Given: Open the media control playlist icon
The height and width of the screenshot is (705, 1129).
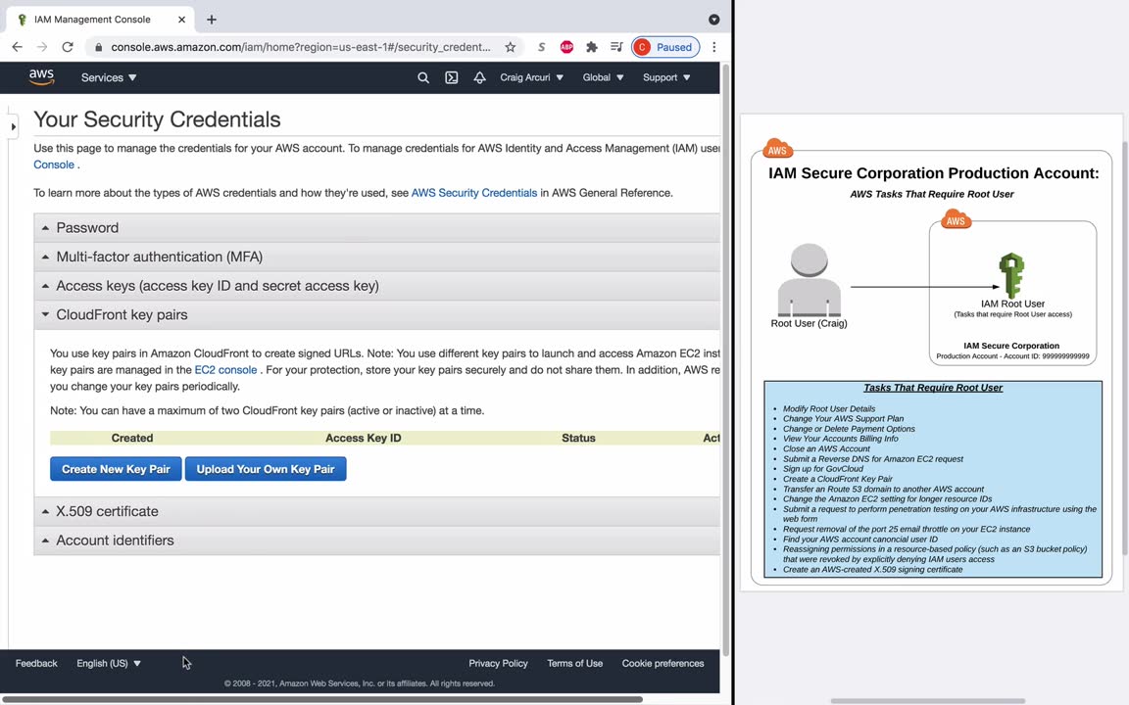Looking at the screenshot, I should click(616, 47).
